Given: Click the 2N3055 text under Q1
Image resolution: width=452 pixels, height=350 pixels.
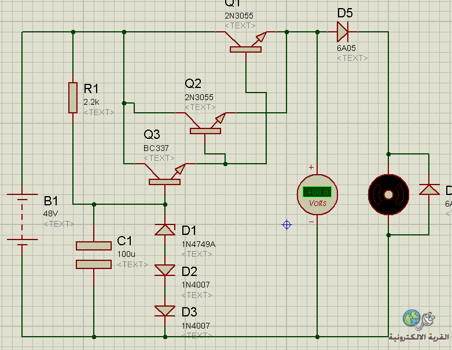Looking at the screenshot, I should (239, 16).
